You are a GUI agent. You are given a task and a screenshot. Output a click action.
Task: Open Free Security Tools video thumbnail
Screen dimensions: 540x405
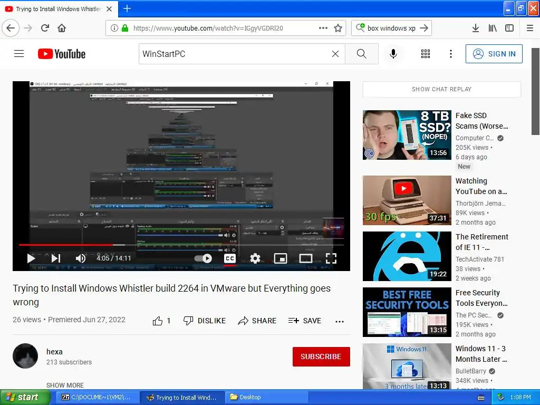[x=407, y=312]
